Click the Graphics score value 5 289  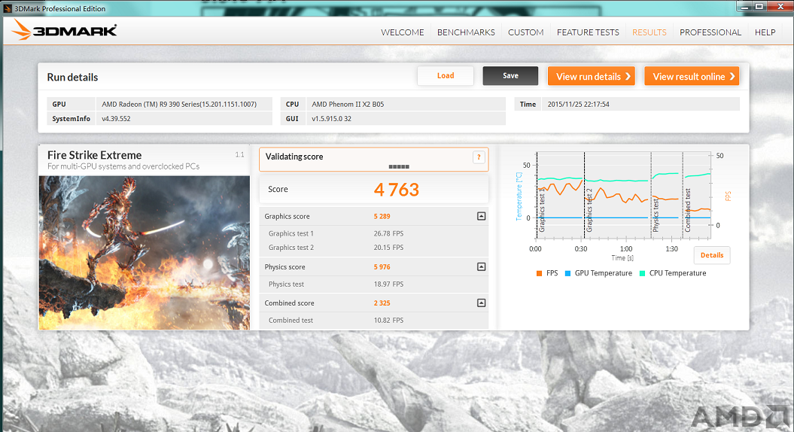pos(382,216)
